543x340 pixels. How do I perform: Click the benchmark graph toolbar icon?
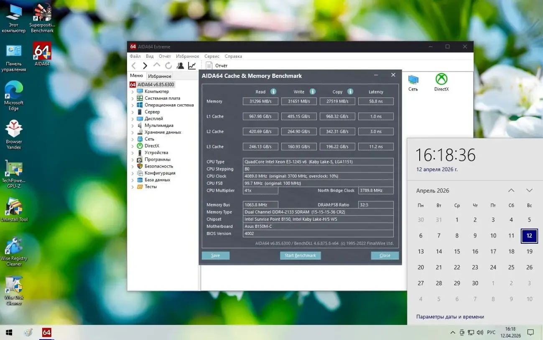click(192, 65)
